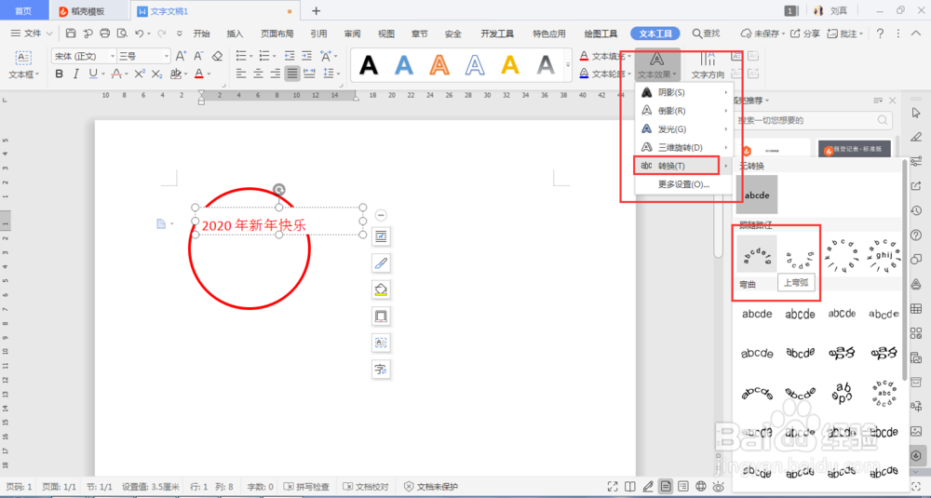
Task: Toggle Underline formatting
Action: pyautogui.click(x=92, y=74)
